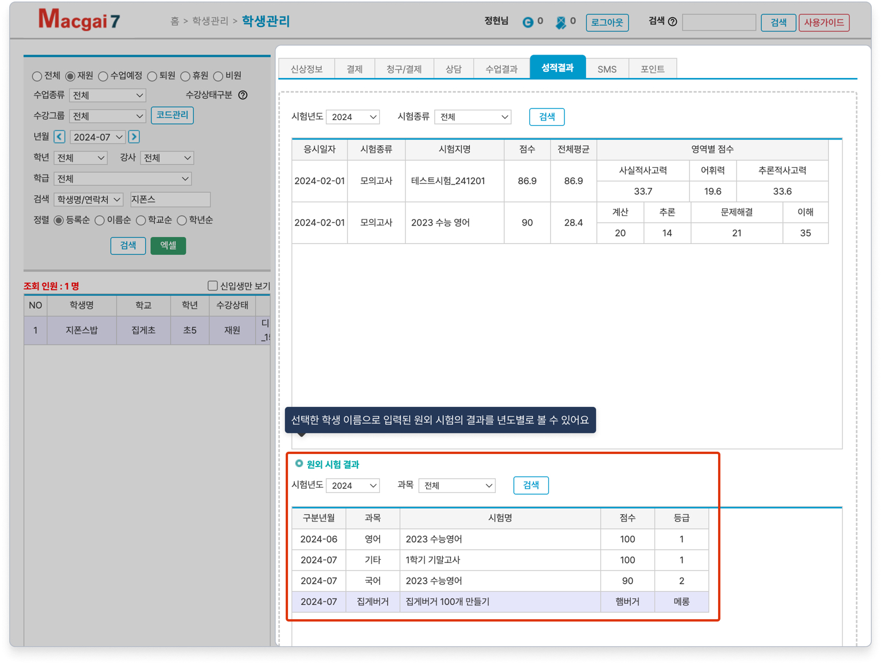
Task: Click the Macgai7 logo
Action: coord(79,20)
